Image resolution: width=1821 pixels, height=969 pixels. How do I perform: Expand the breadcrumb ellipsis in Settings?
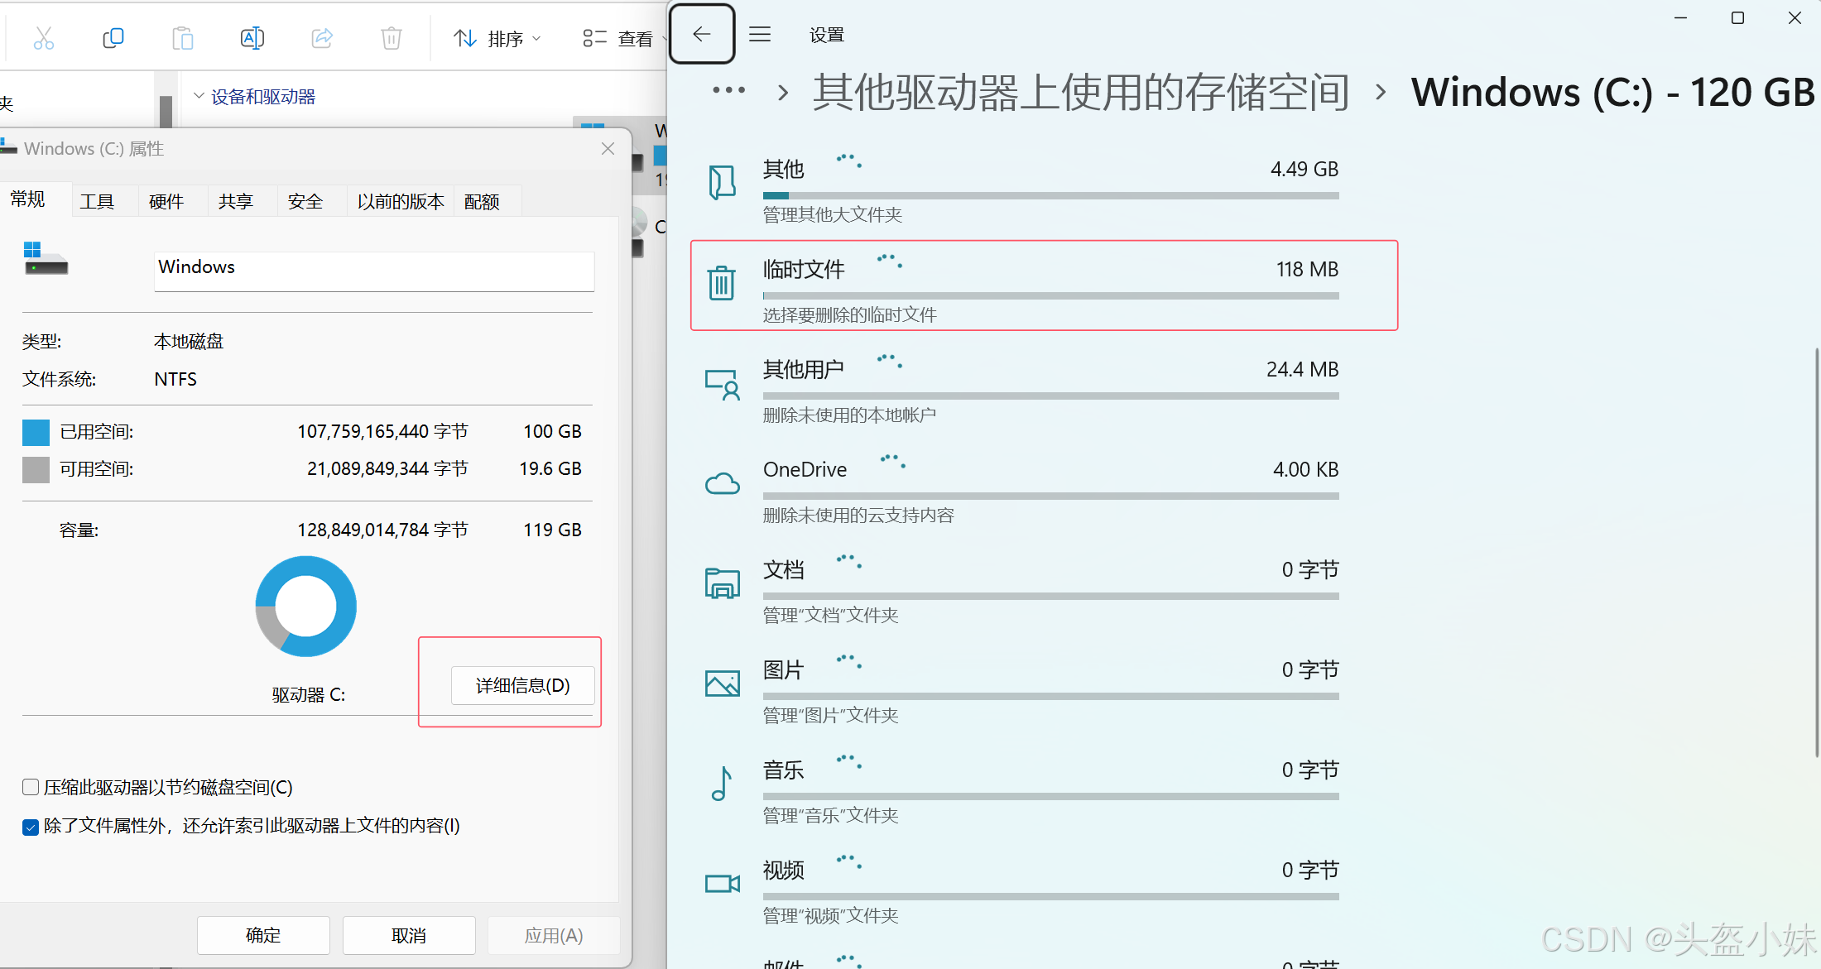point(728,90)
